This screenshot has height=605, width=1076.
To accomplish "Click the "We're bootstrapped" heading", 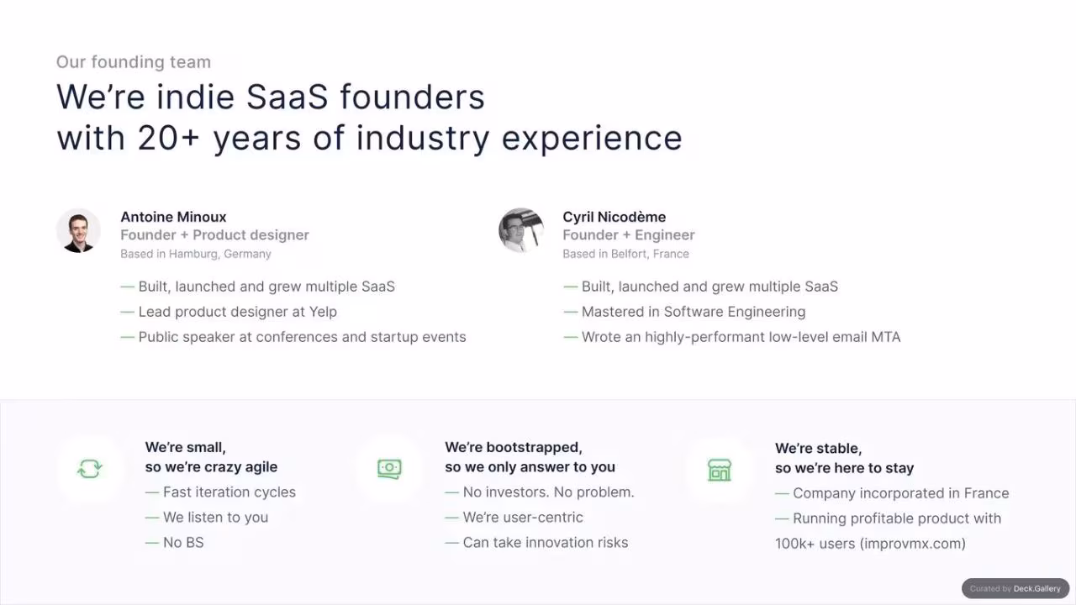I will click(514, 448).
